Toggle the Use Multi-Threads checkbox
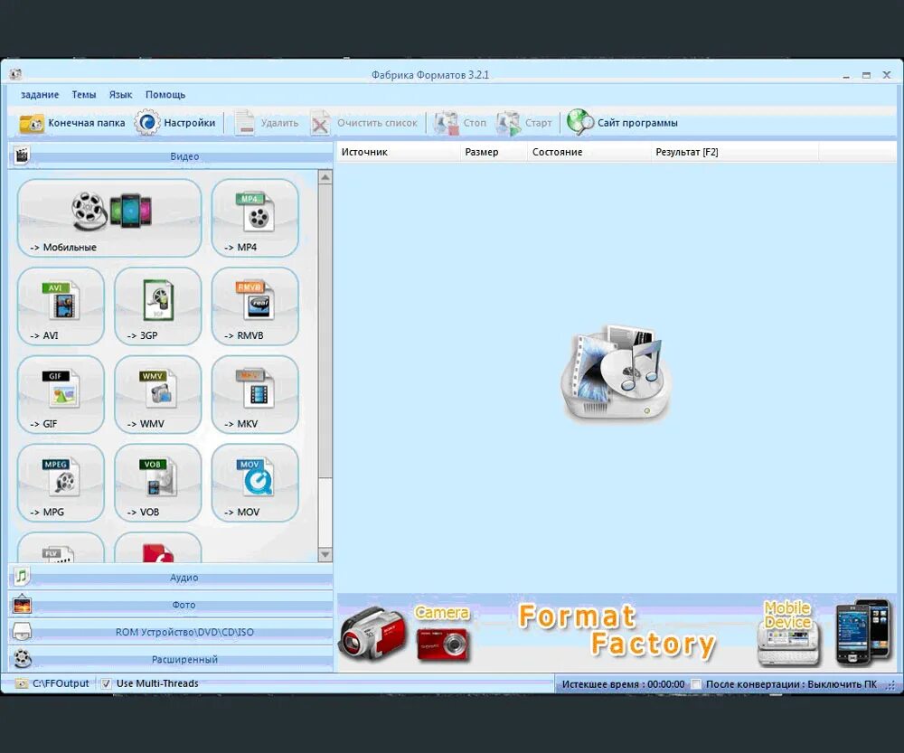The image size is (904, 753). tap(106, 683)
